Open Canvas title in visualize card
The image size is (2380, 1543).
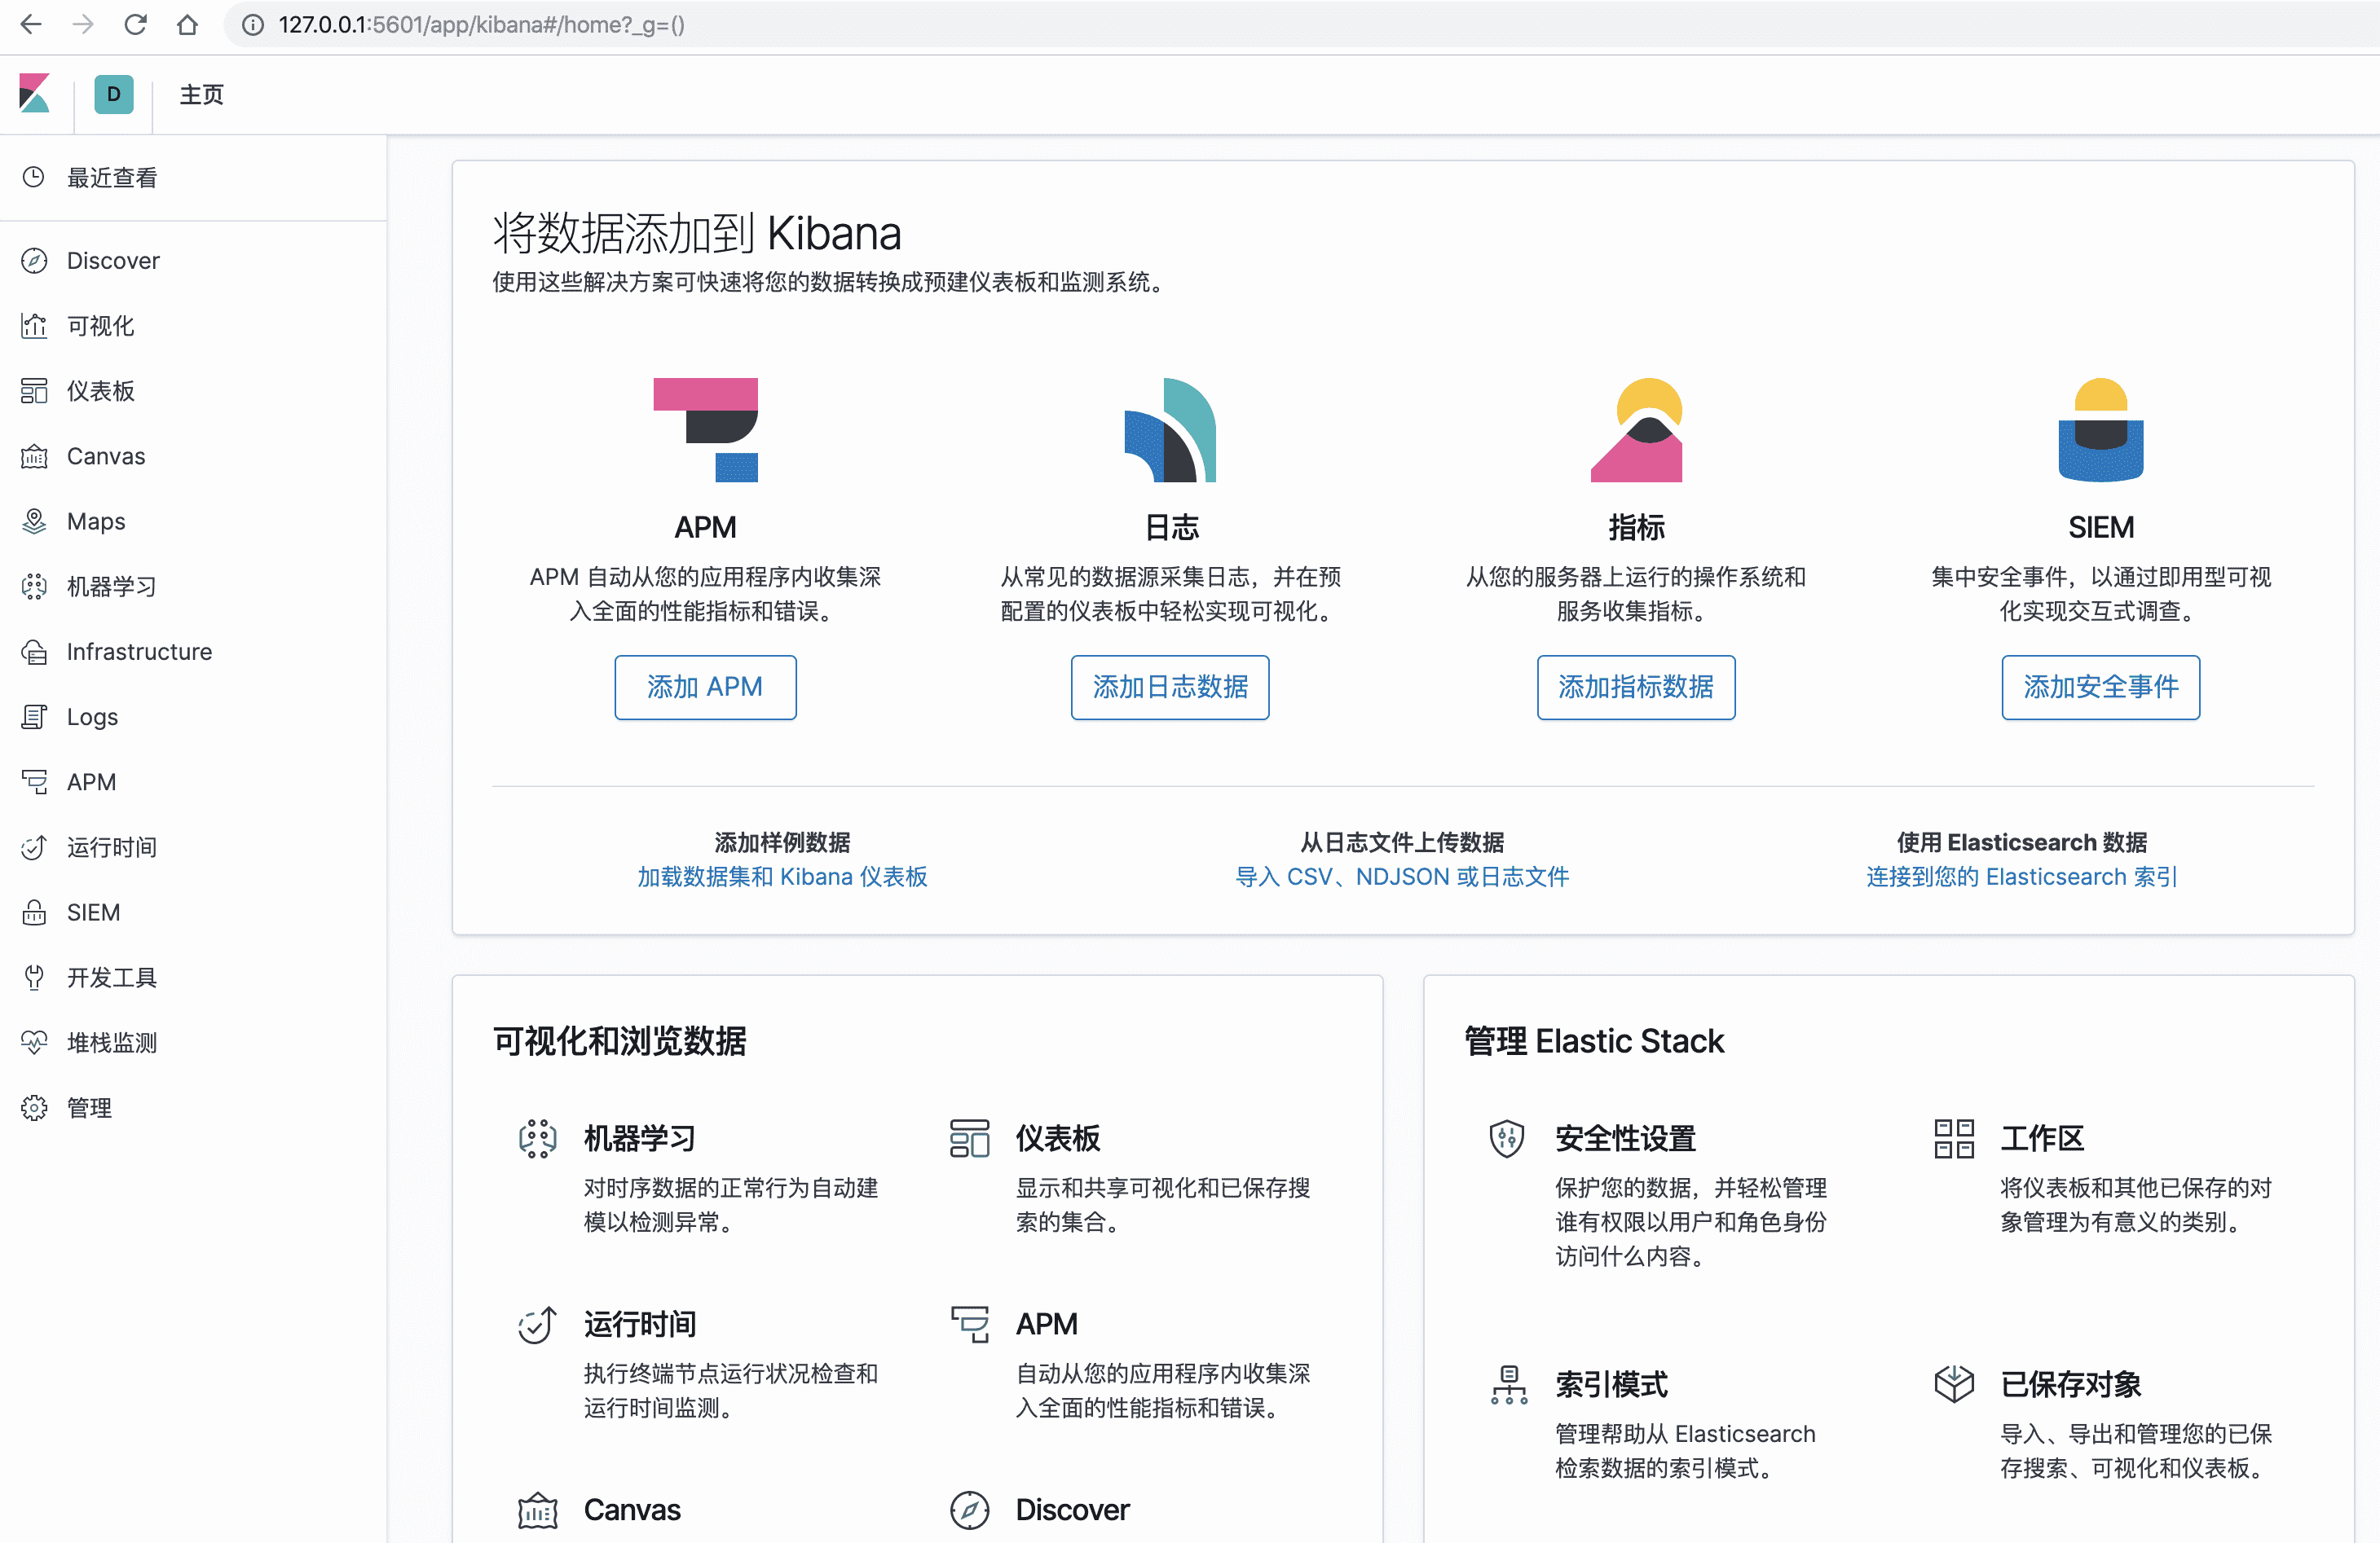coord(632,1509)
